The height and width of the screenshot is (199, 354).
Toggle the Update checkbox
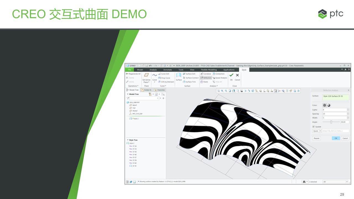point(313,127)
